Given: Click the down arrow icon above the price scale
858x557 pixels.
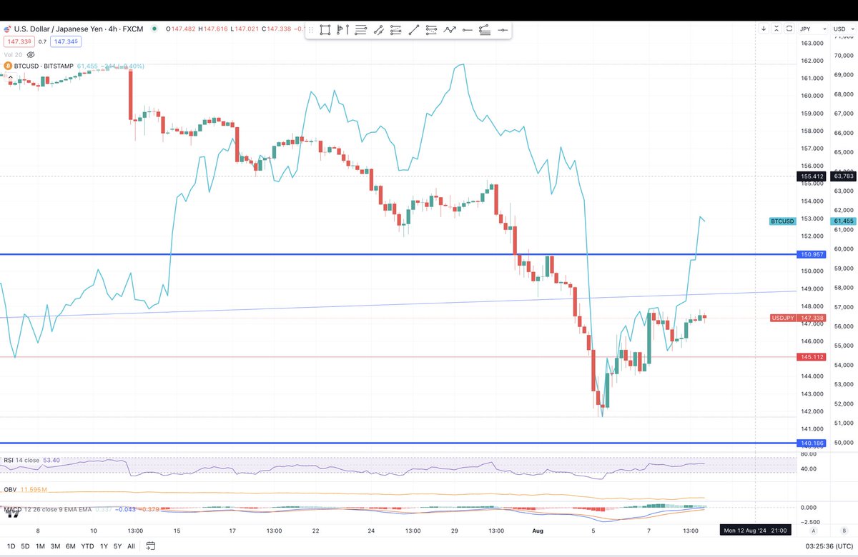Looking at the screenshot, I should (x=764, y=29).
